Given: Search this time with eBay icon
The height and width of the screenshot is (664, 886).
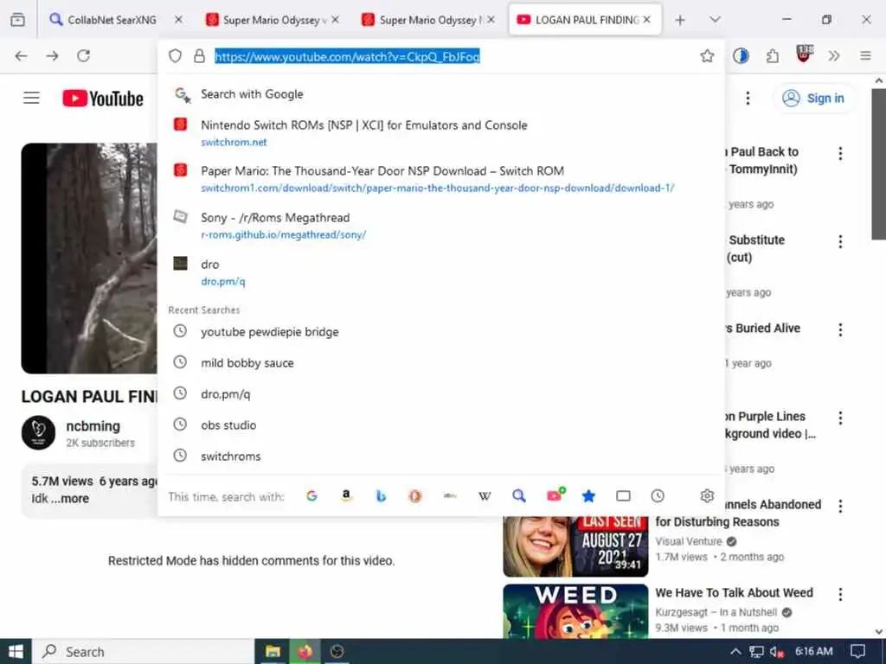Looking at the screenshot, I should pyautogui.click(x=450, y=495).
